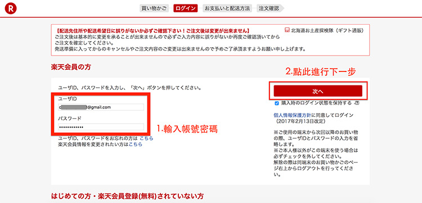Click the 楽天会員の方 heading

point(71,67)
